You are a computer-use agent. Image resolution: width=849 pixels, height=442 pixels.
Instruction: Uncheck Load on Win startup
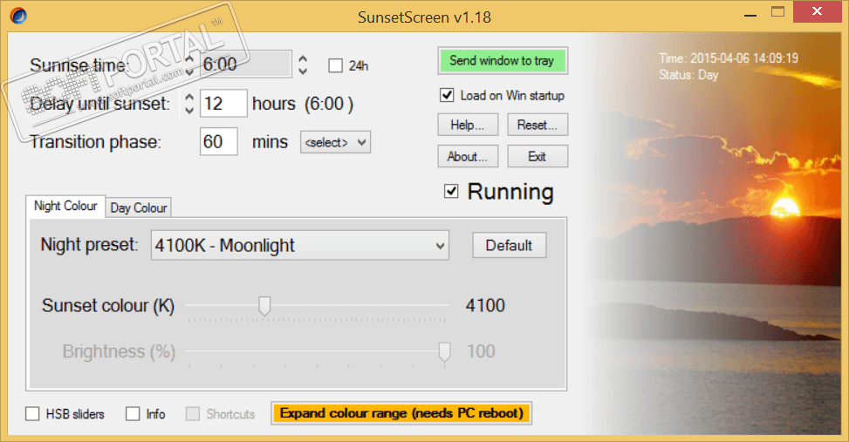pyautogui.click(x=447, y=95)
